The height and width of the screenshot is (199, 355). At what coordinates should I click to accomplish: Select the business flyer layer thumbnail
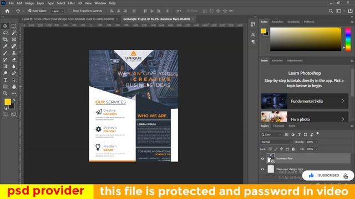pyautogui.click(x=271, y=159)
